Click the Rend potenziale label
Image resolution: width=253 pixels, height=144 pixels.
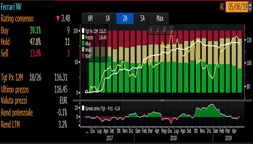point(17,113)
